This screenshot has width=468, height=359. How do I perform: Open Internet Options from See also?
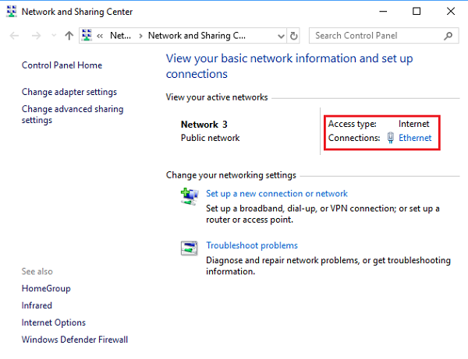[54, 322]
